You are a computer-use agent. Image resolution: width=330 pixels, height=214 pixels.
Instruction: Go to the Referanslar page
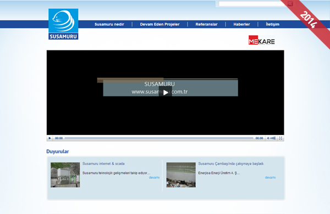coord(206,24)
